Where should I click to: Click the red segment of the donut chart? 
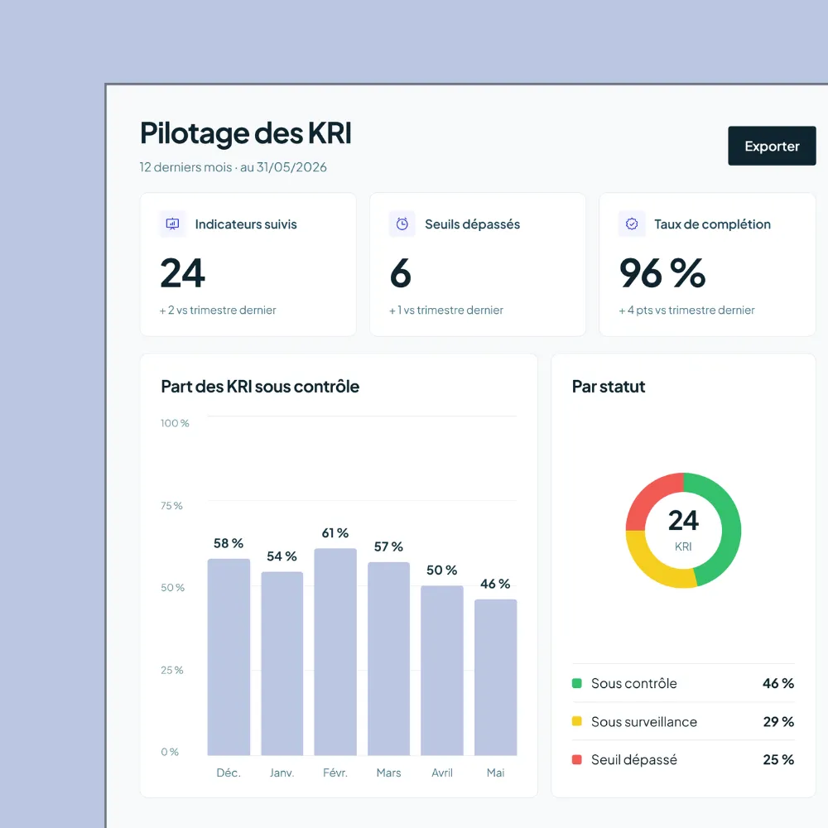pos(648,496)
